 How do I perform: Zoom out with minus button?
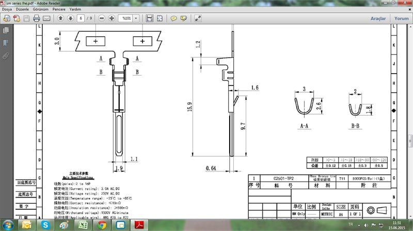[x=102, y=18]
